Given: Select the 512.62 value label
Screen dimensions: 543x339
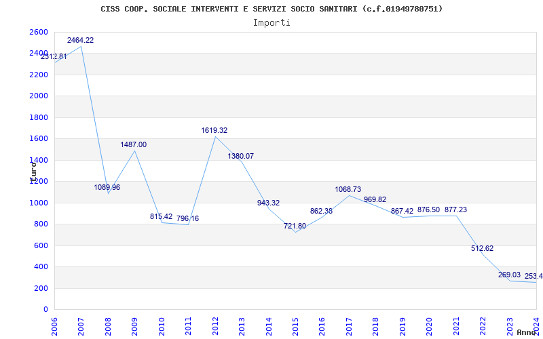Looking at the screenshot, I should [x=483, y=249].
